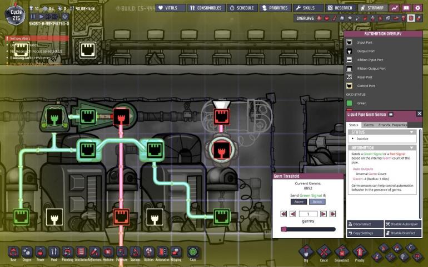Collapse the Information section
Viewport: 428px width, 267px height.
click(x=411, y=148)
